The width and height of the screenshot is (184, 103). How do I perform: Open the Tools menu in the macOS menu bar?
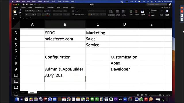[53, 1]
